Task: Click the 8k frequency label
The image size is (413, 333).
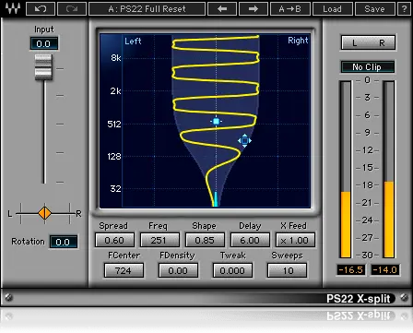Action: [x=116, y=58]
